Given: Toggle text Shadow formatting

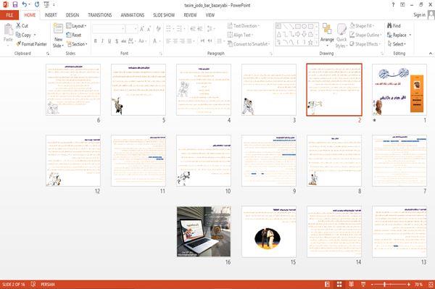Looking at the screenshot, I should pyautogui.click(x=117, y=41).
